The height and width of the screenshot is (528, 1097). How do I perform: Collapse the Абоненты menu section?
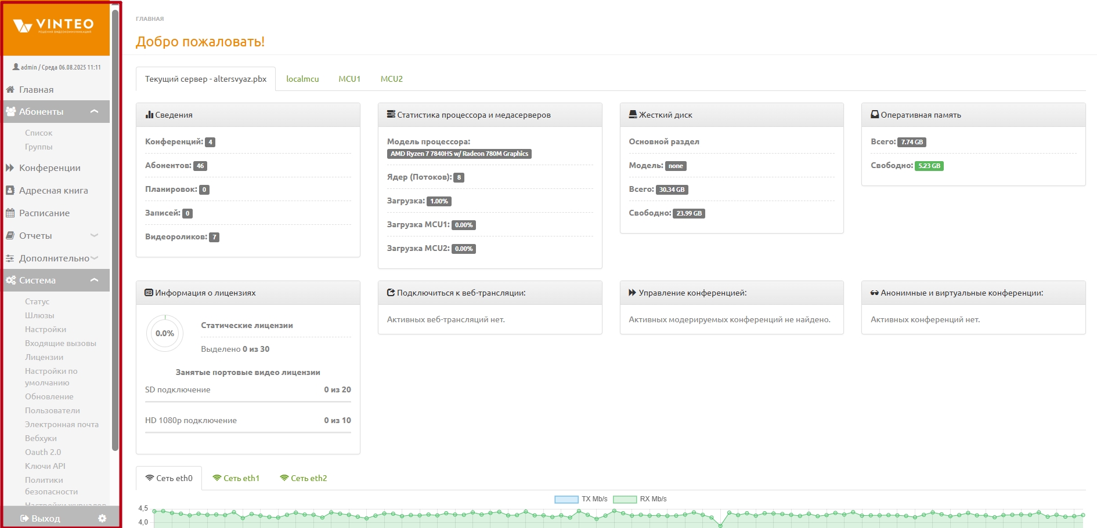95,111
